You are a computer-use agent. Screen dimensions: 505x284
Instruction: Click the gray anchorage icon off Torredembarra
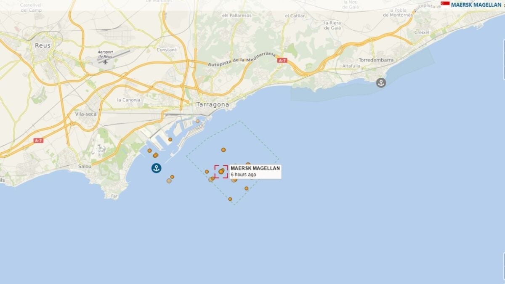(381, 82)
